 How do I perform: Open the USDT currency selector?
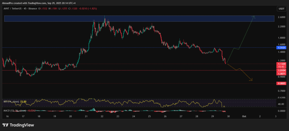pyautogui.click(x=281, y=9)
